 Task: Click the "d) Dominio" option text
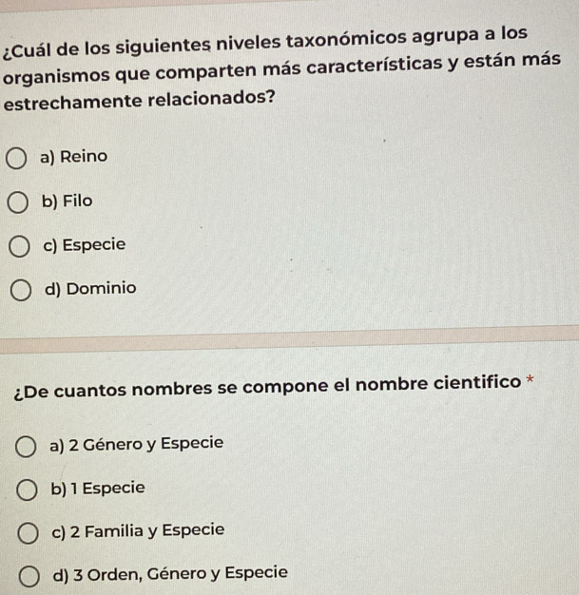(x=90, y=289)
